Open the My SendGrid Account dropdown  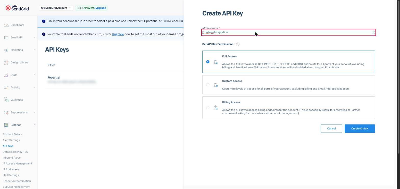pyautogui.click(x=56, y=8)
